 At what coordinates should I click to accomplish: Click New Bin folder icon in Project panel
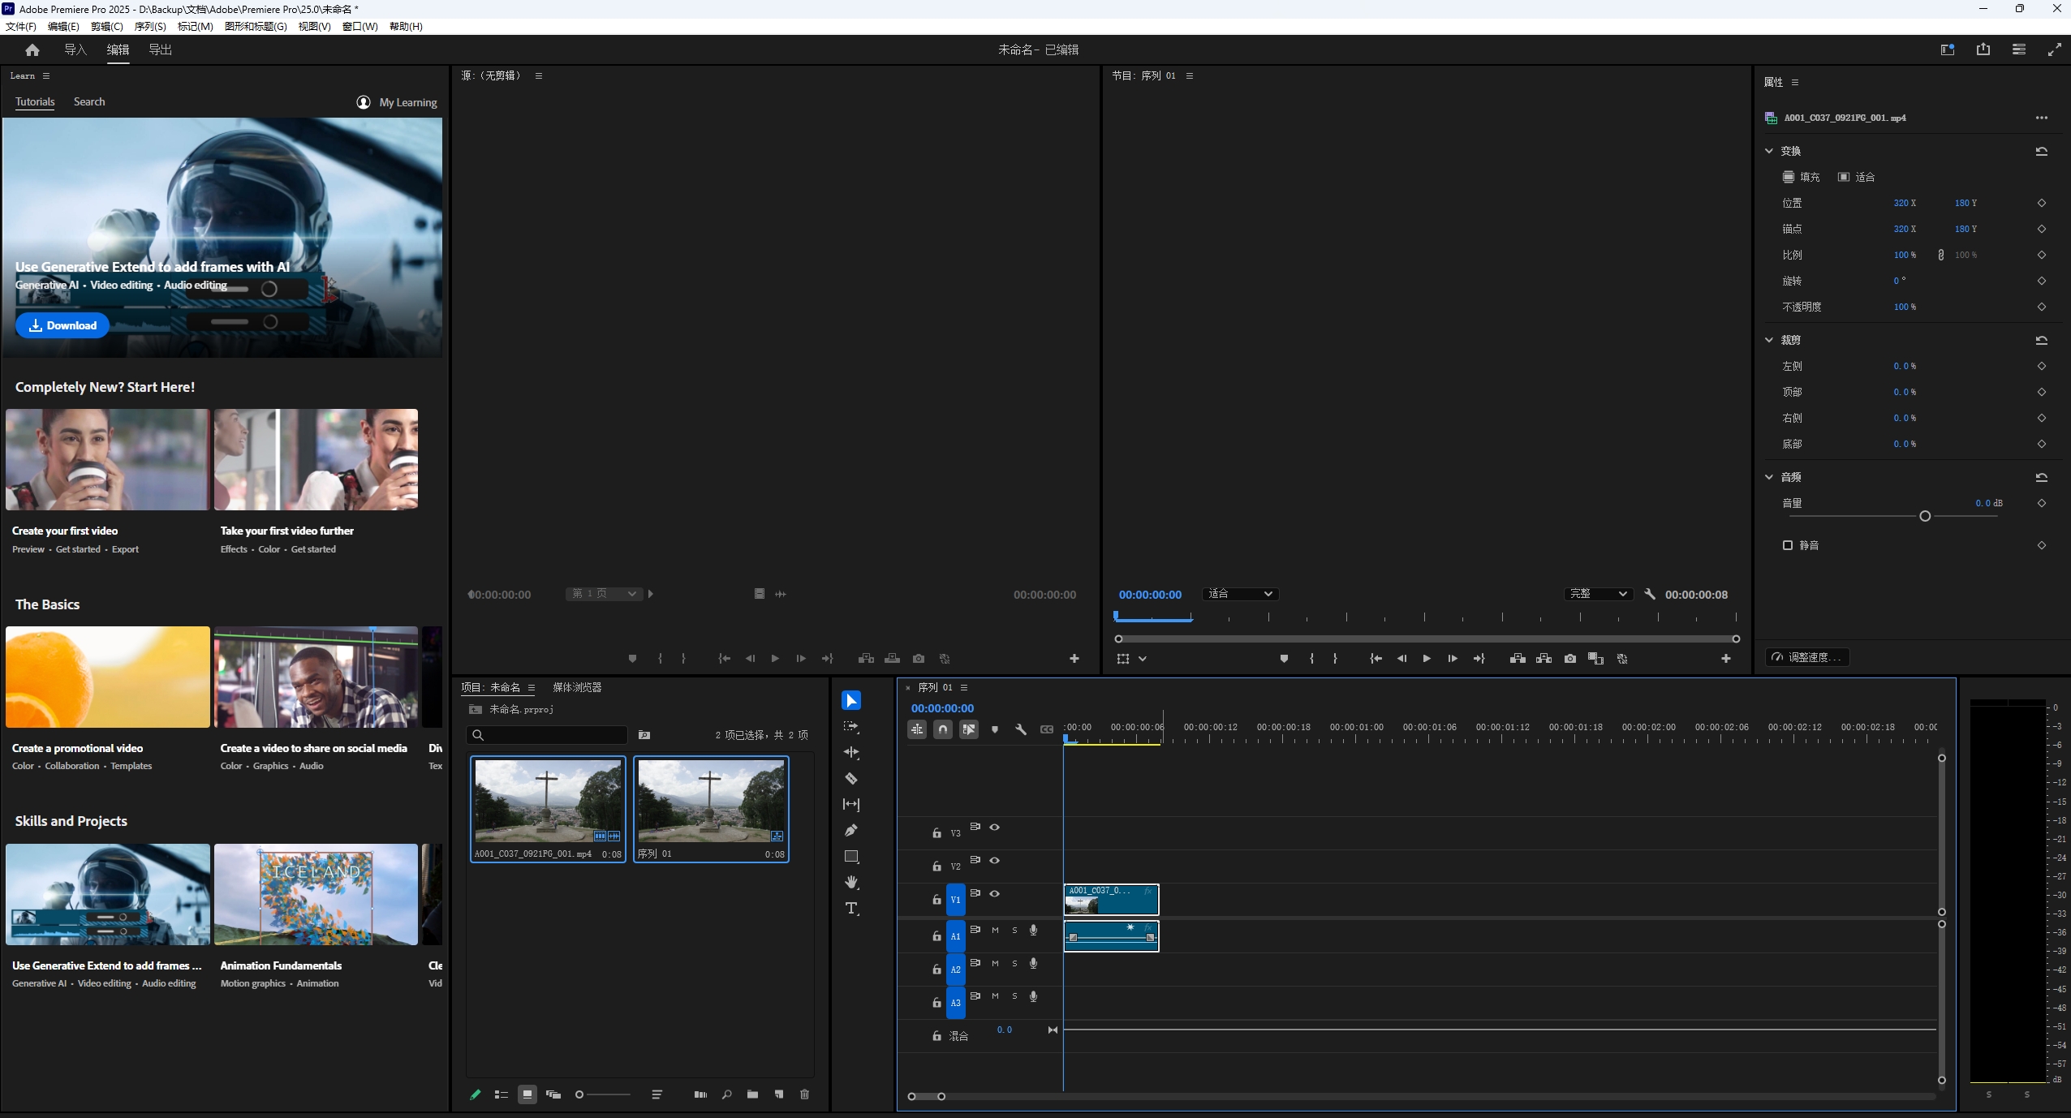coord(752,1094)
